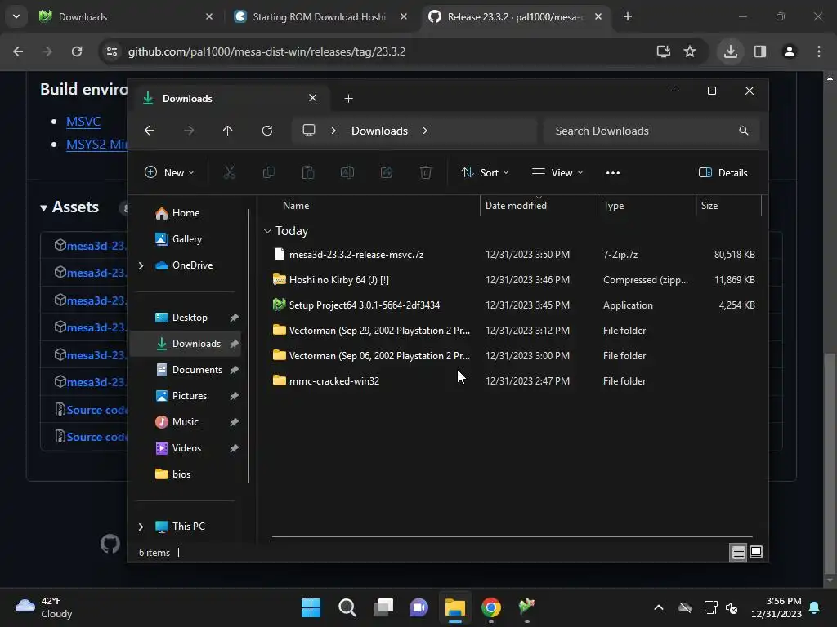837x627 pixels.
Task: Select mesa3d-23.3.2-release-msvc.7z file
Action: pyautogui.click(x=356, y=255)
